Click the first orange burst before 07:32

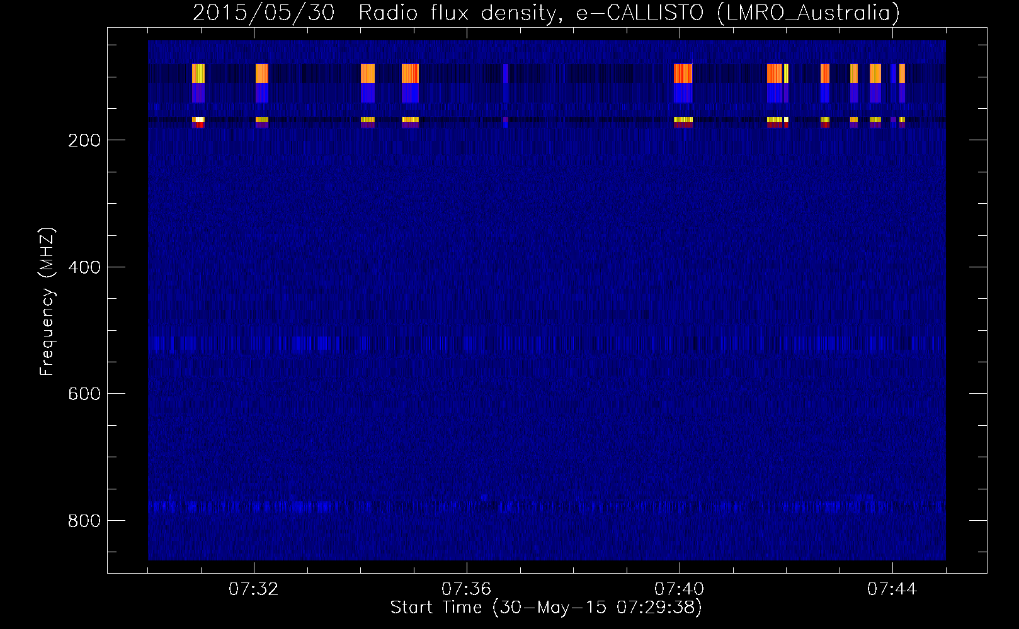pos(198,74)
